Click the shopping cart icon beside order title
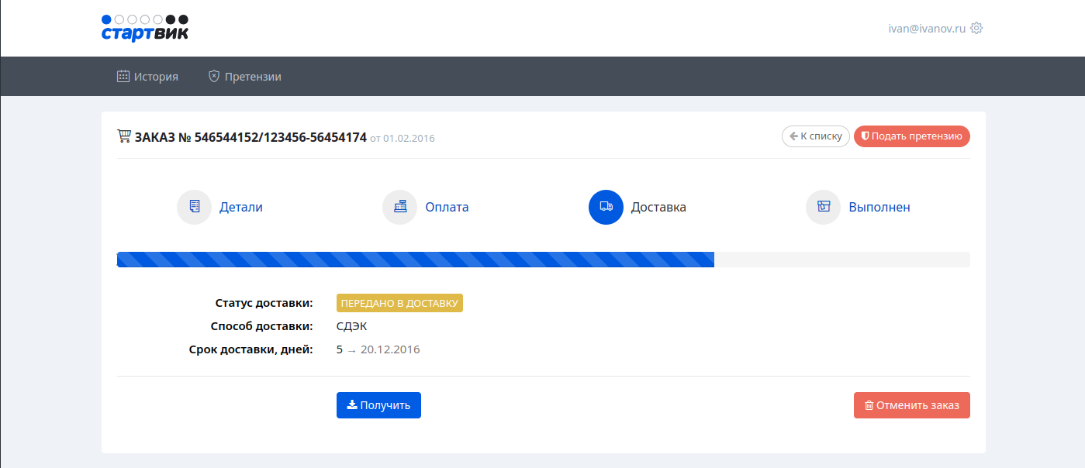 pyautogui.click(x=124, y=137)
